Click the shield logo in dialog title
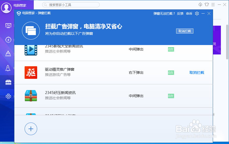This screenshot has width=229, height=144. click(19, 14)
